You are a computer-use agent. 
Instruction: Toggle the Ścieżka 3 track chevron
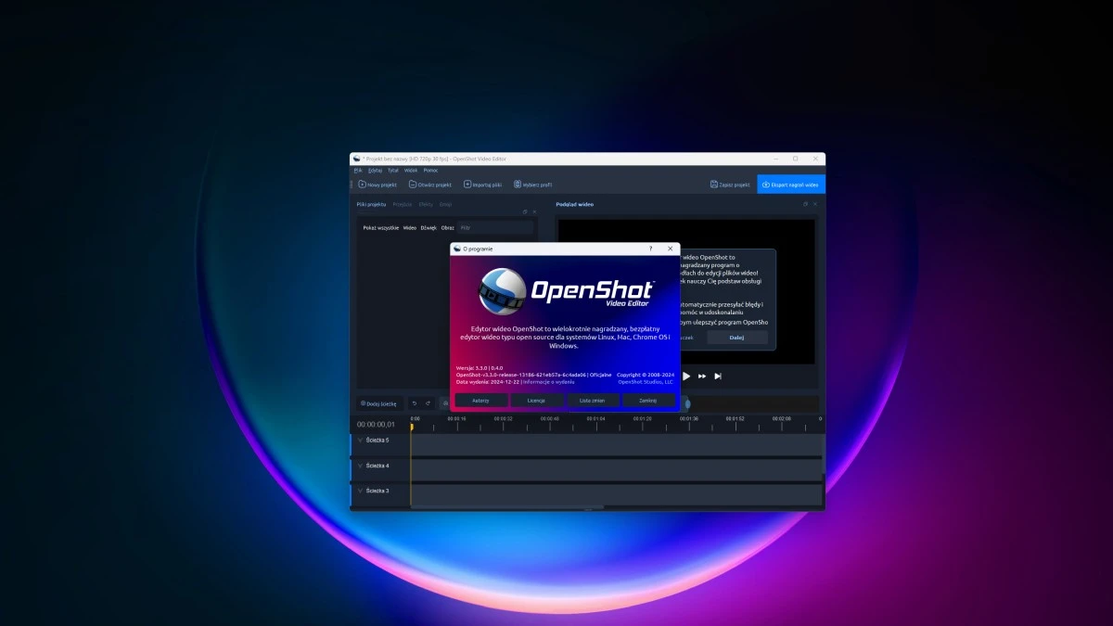pyautogui.click(x=360, y=491)
